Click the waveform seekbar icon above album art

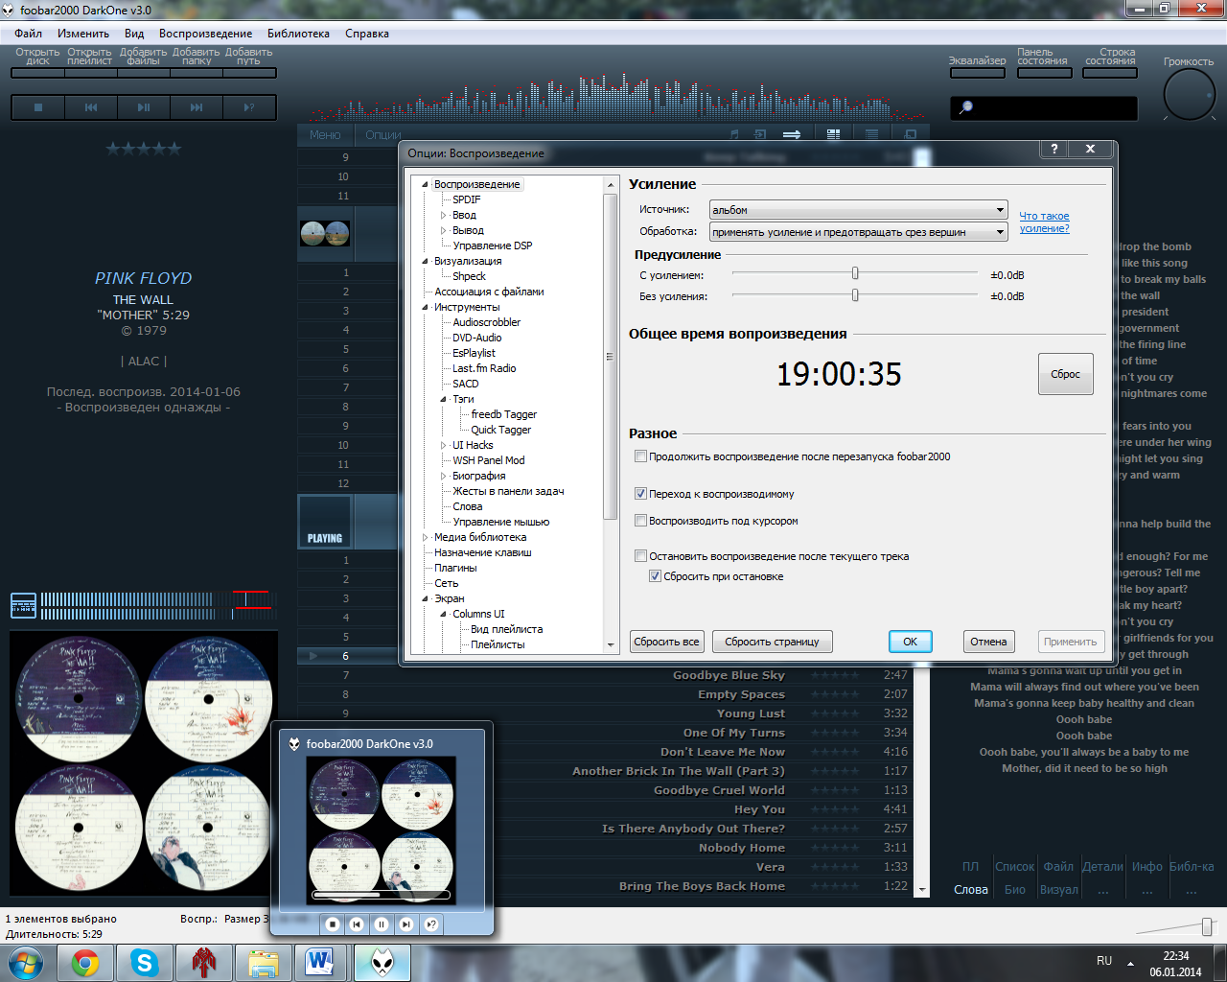point(23,605)
